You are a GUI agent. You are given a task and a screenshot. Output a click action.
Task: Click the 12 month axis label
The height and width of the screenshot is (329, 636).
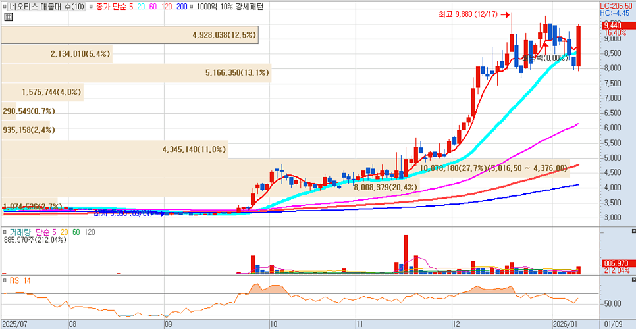457,324
